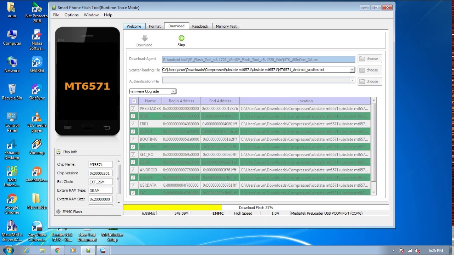Image resolution: width=454 pixels, height=255 pixels.
Task: Open D&G Unlocker desktop shortcut
Action: point(12,176)
